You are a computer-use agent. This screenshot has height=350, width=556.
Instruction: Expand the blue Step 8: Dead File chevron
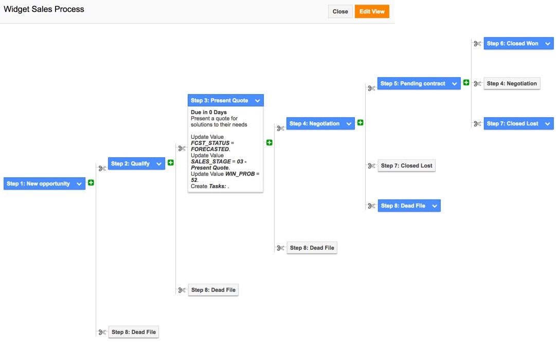coord(435,206)
